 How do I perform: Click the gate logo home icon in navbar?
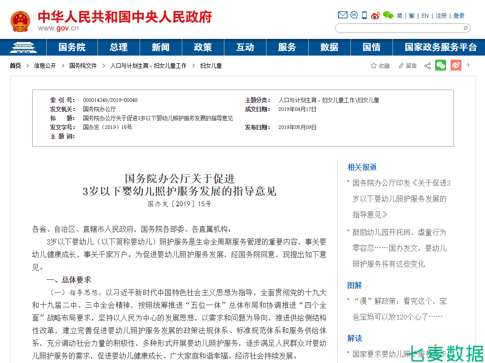coord(23,47)
